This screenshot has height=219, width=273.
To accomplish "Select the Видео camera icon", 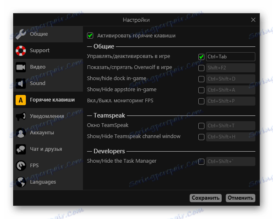I will tap(21, 67).
